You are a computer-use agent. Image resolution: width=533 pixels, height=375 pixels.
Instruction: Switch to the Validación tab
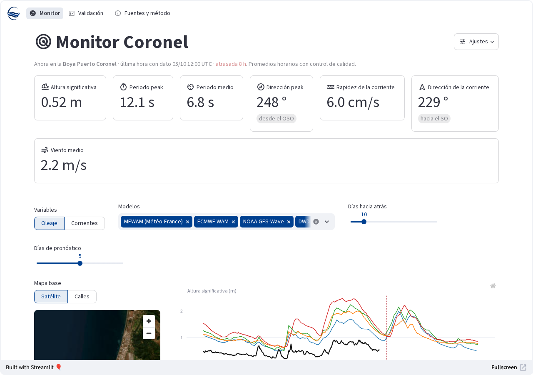(86, 13)
